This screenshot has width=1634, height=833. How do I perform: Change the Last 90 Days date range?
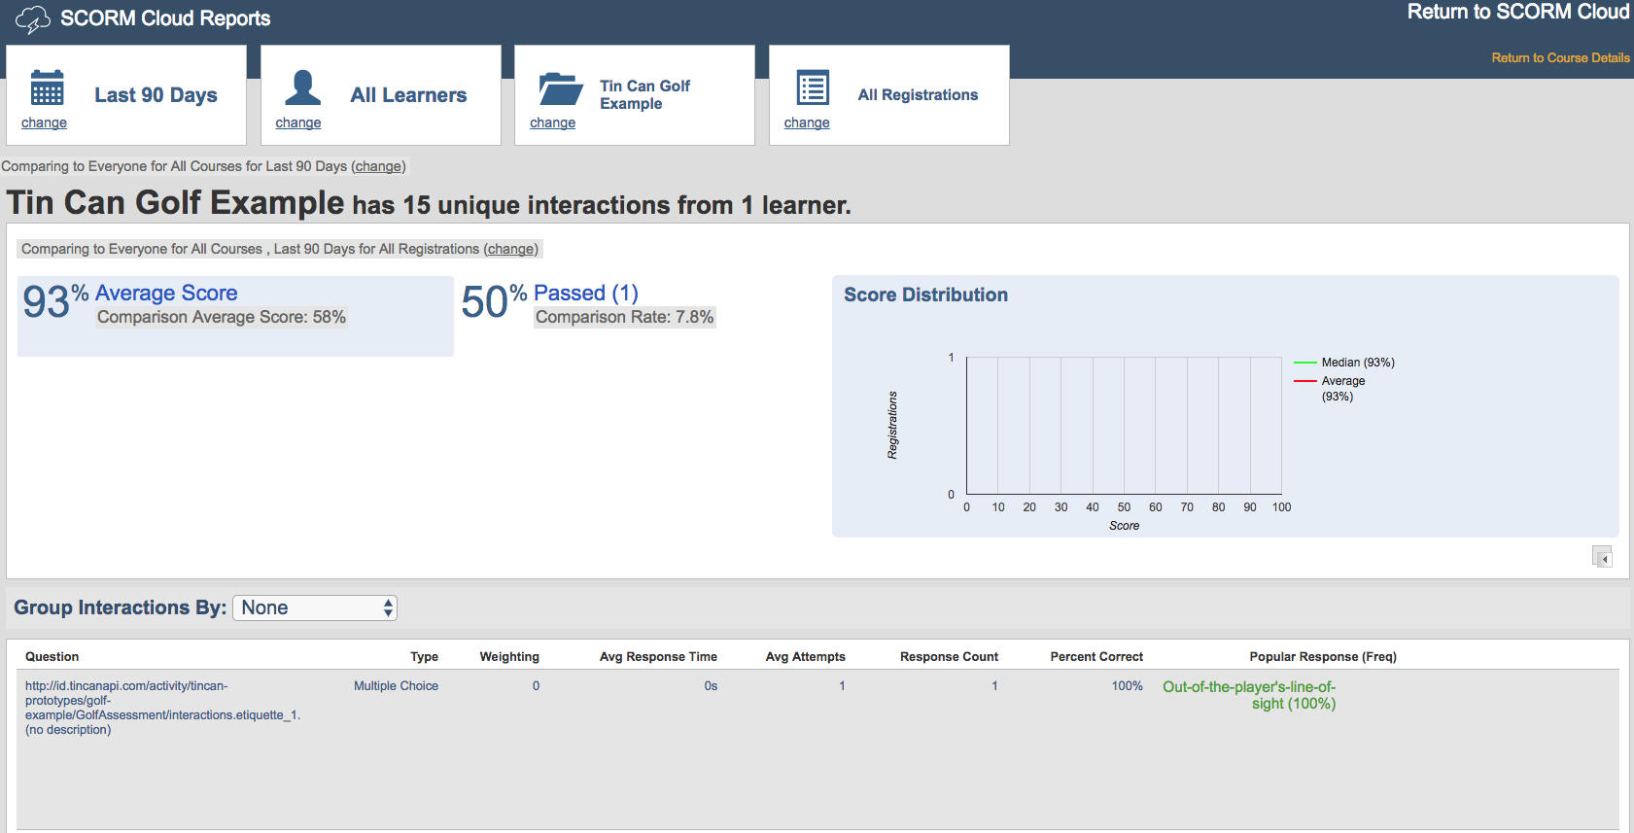point(44,122)
